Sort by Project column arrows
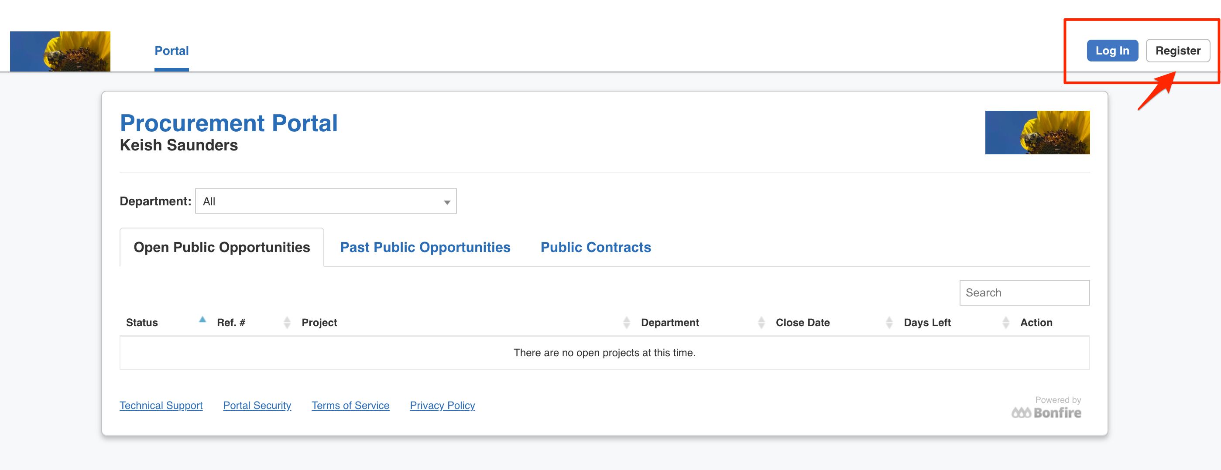This screenshot has width=1221, height=470. tap(626, 323)
